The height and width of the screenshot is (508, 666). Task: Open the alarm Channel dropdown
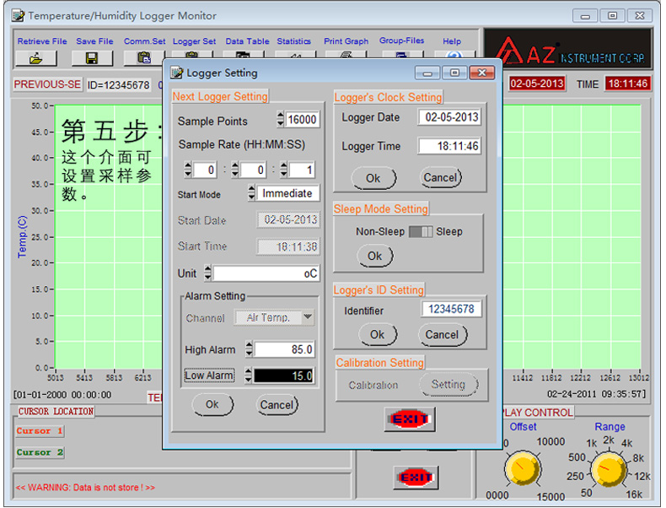307,318
